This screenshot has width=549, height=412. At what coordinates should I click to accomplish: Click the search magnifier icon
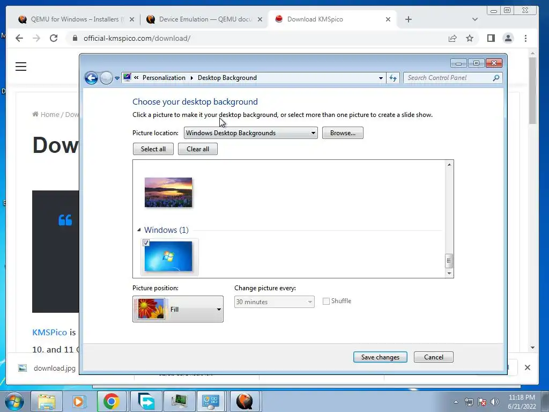[496, 78]
